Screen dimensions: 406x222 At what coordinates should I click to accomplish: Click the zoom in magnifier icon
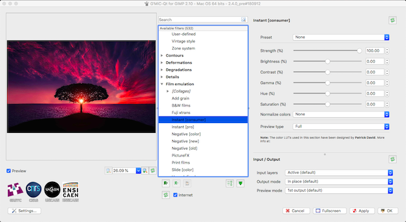pos(145,170)
